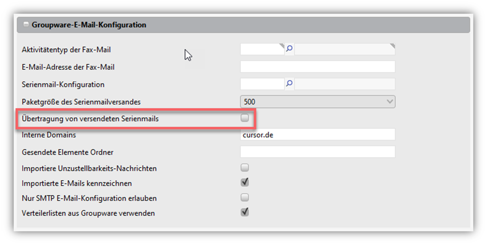The width and height of the screenshot is (487, 245).
Task: Check Importiere Unzustellbarkeits-Nachrichten
Action: (x=245, y=167)
